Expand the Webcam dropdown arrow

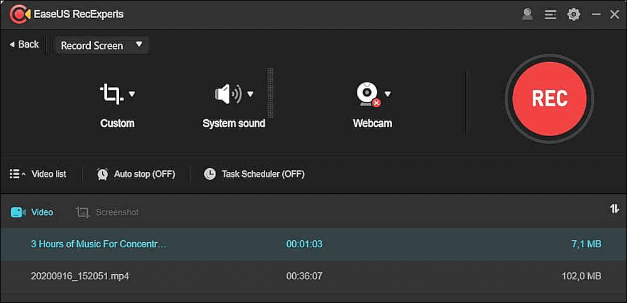pyautogui.click(x=387, y=94)
